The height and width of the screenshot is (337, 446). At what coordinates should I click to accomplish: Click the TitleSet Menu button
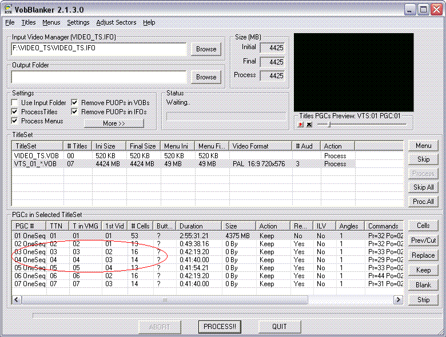point(423,146)
